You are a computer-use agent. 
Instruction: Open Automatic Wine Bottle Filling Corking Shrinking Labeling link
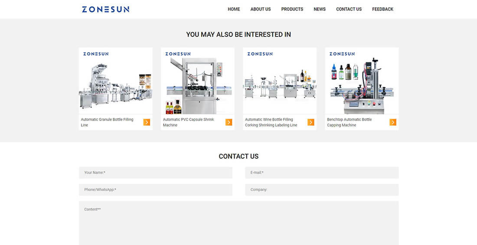[x=271, y=122]
